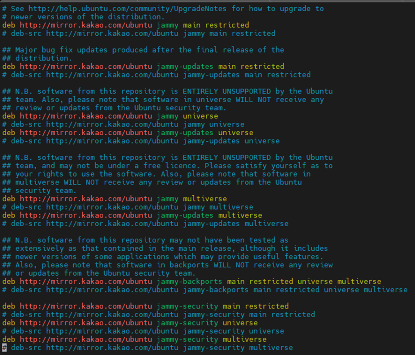The image size is (415, 355).
Task: Select the commented deb-src line ending 'jammy-updates universe'
Action: point(141,141)
